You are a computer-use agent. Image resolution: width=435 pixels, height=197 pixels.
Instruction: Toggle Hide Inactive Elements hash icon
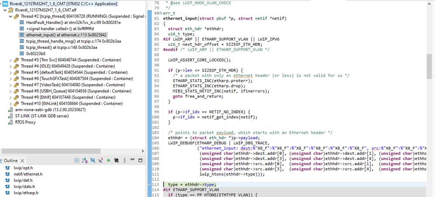(x=117, y=160)
